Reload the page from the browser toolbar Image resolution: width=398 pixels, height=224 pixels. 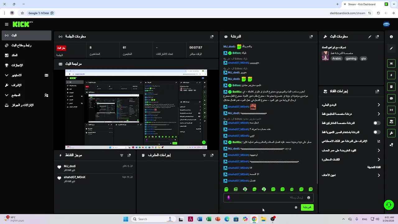pos(378,13)
